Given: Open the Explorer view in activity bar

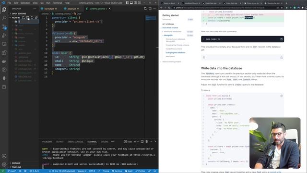Looking at the screenshot, I should tap(4, 10).
